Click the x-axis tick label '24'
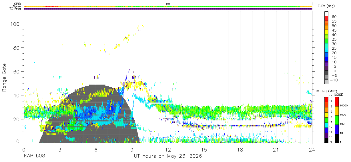 point(312,150)
